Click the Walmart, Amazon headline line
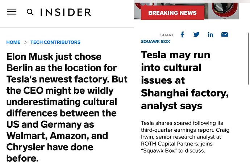250x165 pixels. pyautogui.click(x=57, y=136)
